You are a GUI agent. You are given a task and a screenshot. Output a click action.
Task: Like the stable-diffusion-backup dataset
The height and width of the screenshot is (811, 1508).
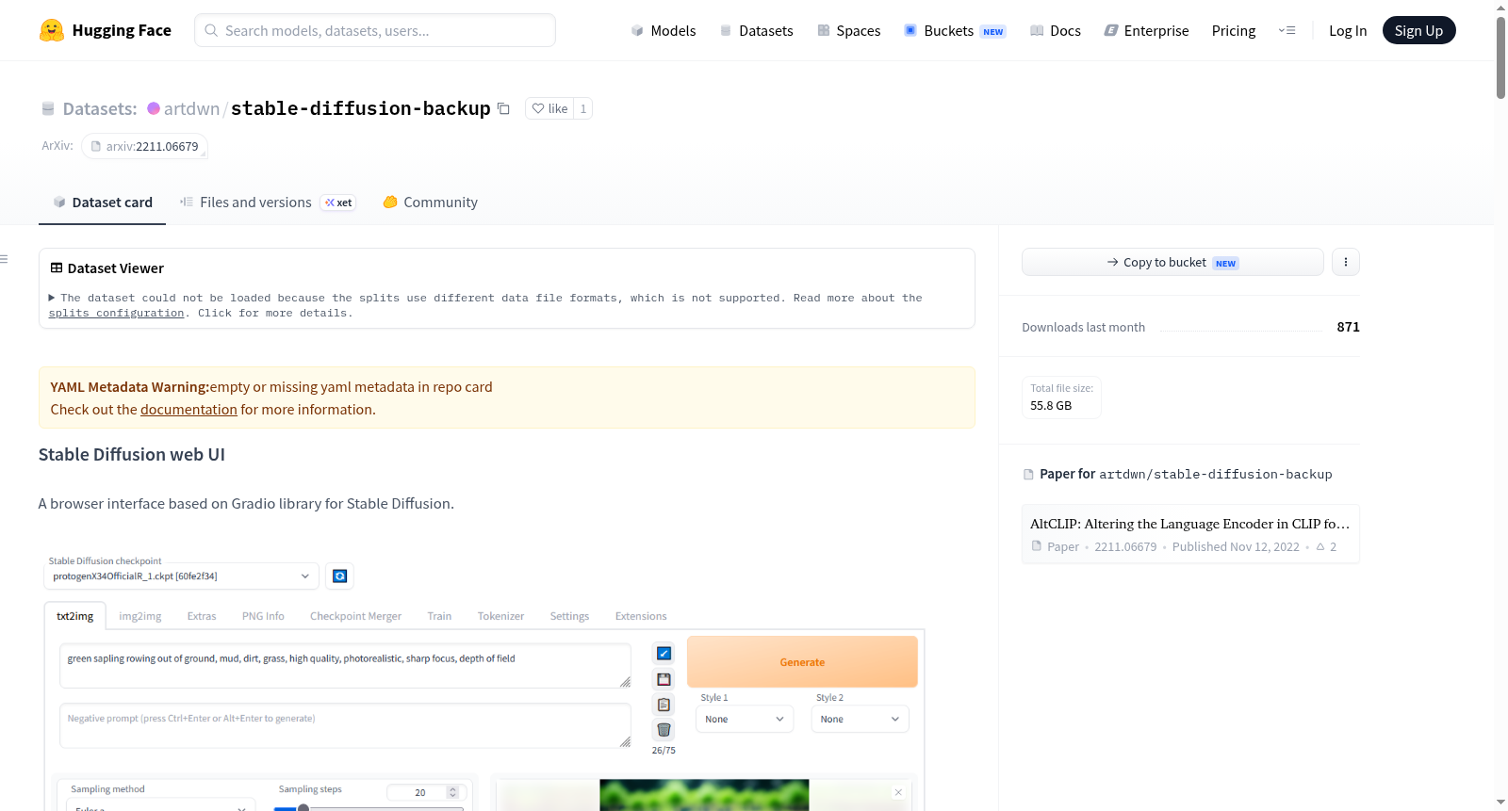pyautogui.click(x=550, y=109)
